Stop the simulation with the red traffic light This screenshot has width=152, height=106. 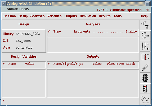coord(145,89)
